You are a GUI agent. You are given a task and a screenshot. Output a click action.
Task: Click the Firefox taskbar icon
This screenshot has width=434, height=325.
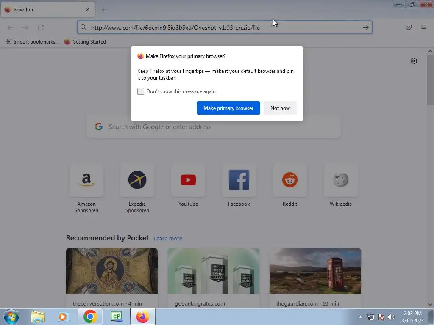point(143,317)
